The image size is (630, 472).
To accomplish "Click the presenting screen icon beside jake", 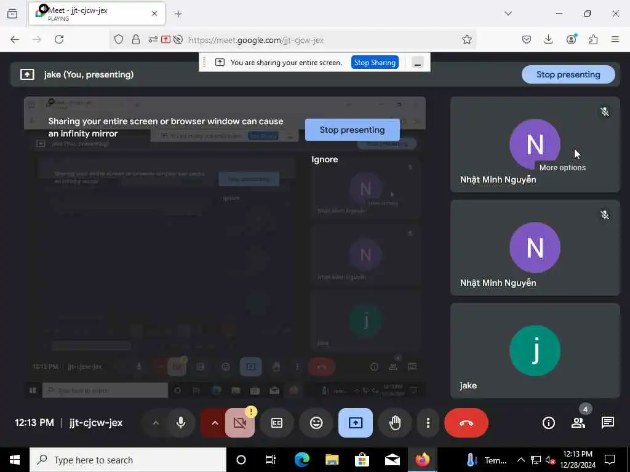I will (27, 74).
